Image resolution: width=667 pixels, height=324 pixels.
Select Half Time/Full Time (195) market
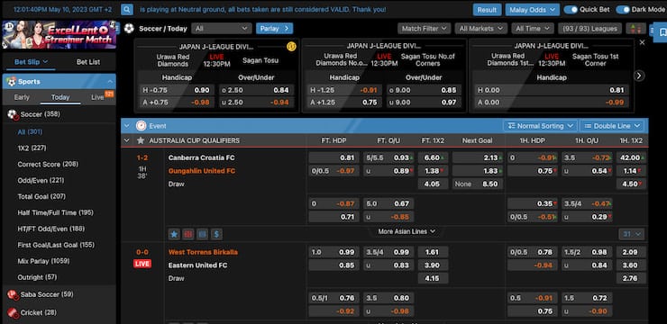[55, 212]
